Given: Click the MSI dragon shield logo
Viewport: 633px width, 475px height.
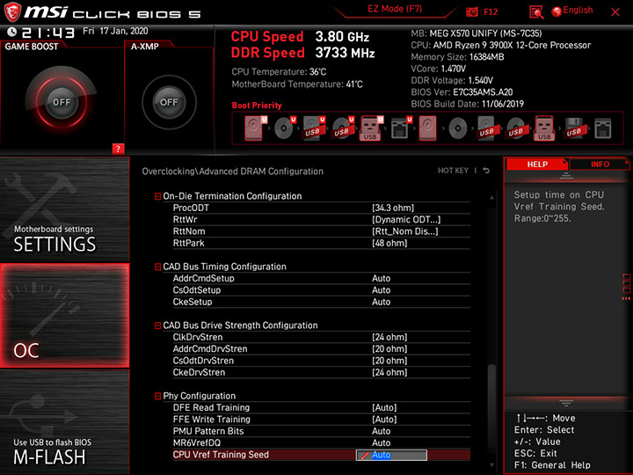Looking at the screenshot, I should [12, 12].
